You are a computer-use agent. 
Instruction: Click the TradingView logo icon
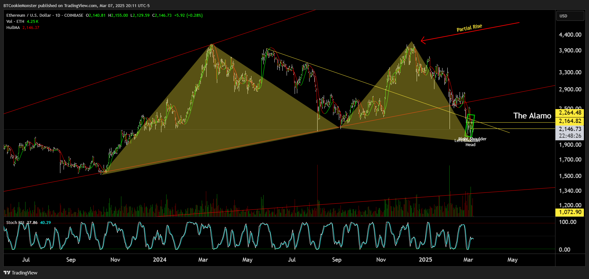7,273
